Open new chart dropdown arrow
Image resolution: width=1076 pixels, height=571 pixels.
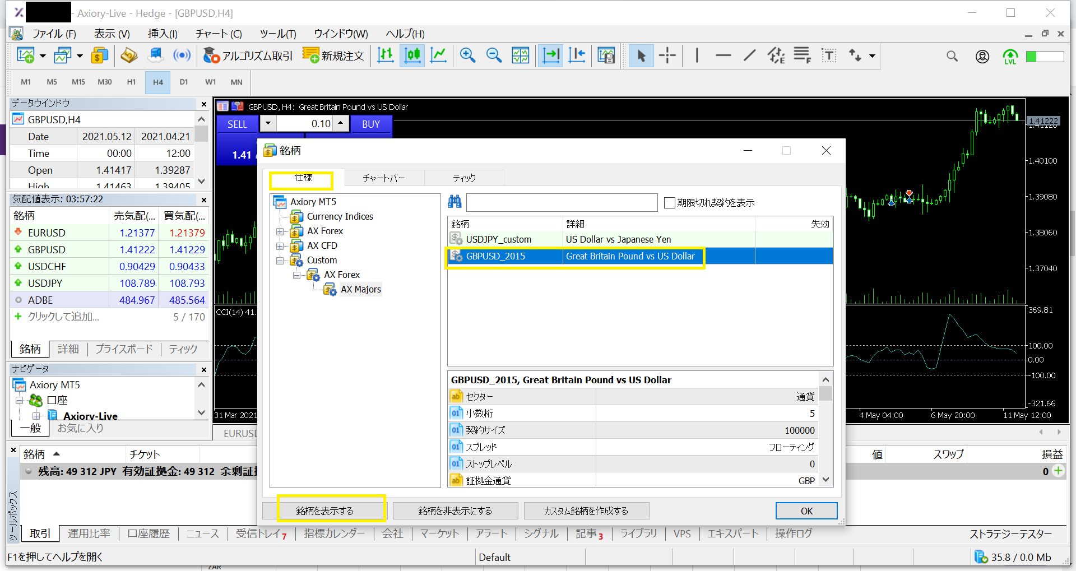coord(43,55)
